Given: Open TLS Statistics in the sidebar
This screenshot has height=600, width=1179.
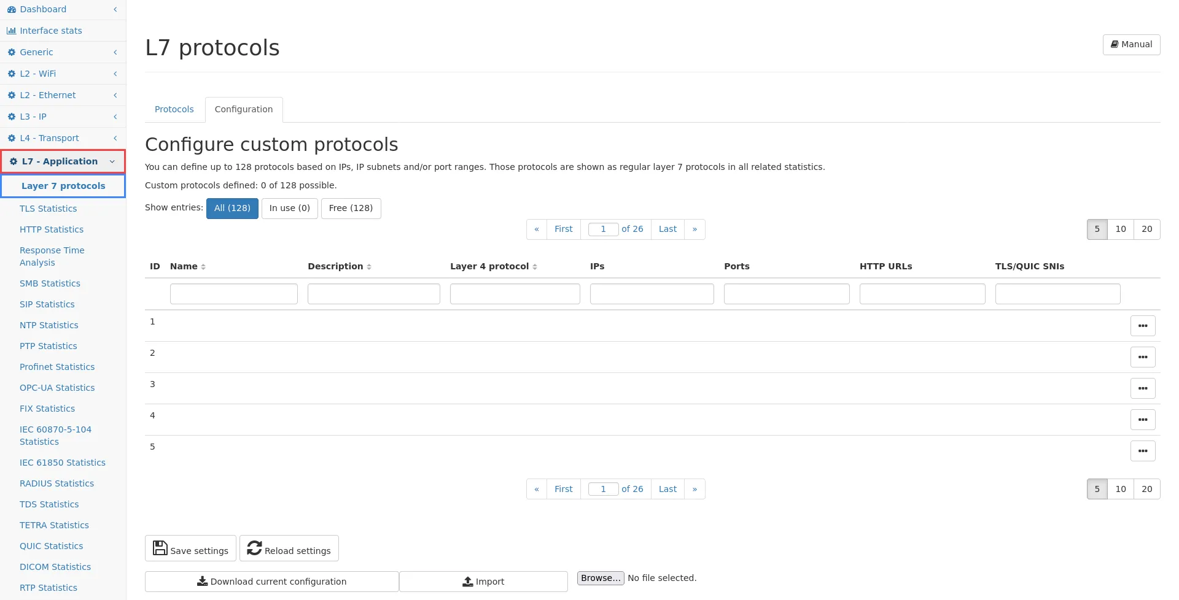Looking at the screenshot, I should click(x=48, y=209).
